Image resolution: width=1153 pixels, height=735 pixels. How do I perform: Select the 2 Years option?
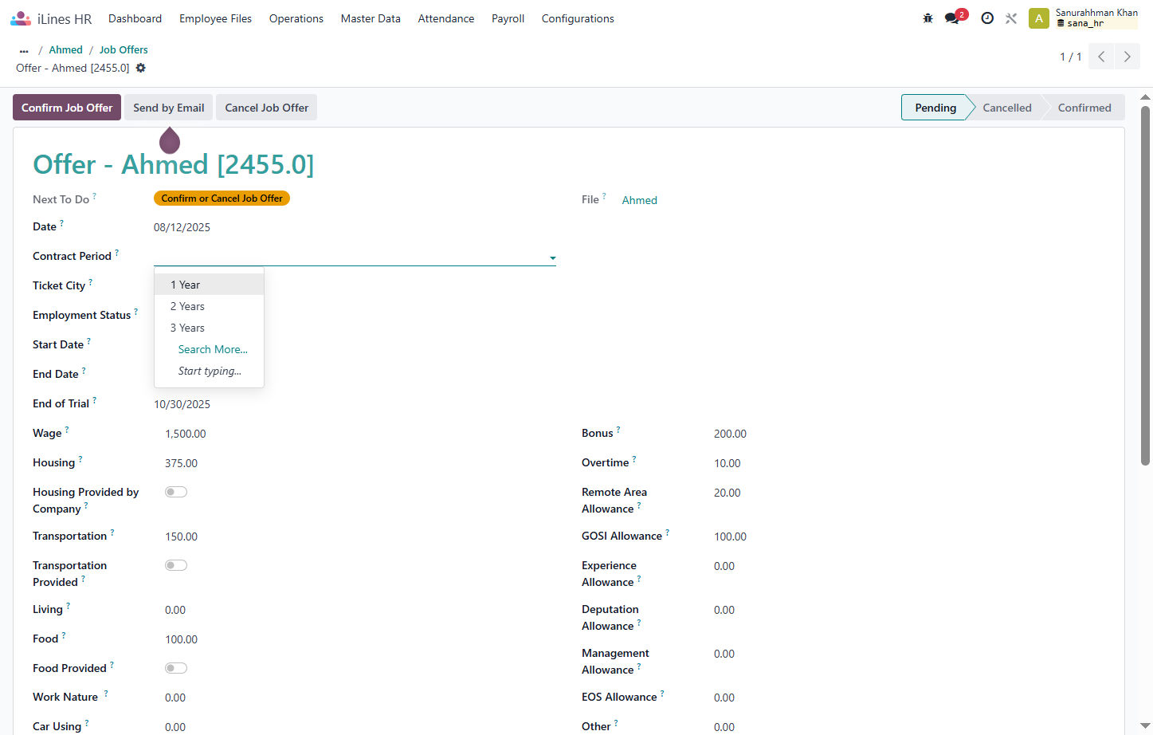pyautogui.click(x=209, y=306)
